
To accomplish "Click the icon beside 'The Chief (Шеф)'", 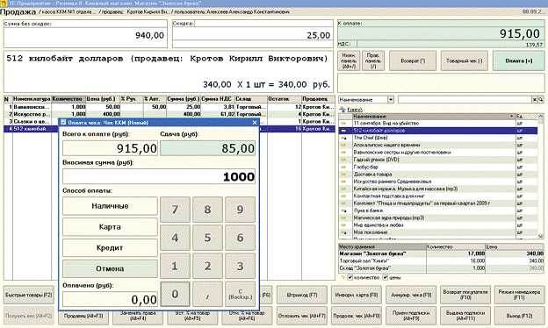I will [x=343, y=139].
